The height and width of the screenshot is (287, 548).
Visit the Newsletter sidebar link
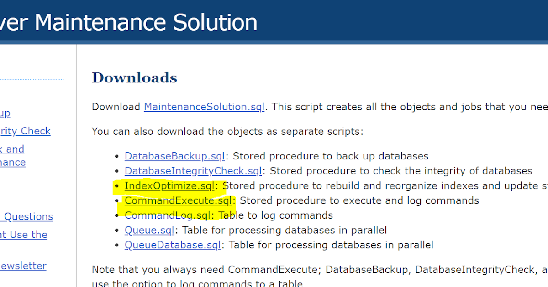click(23, 266)
